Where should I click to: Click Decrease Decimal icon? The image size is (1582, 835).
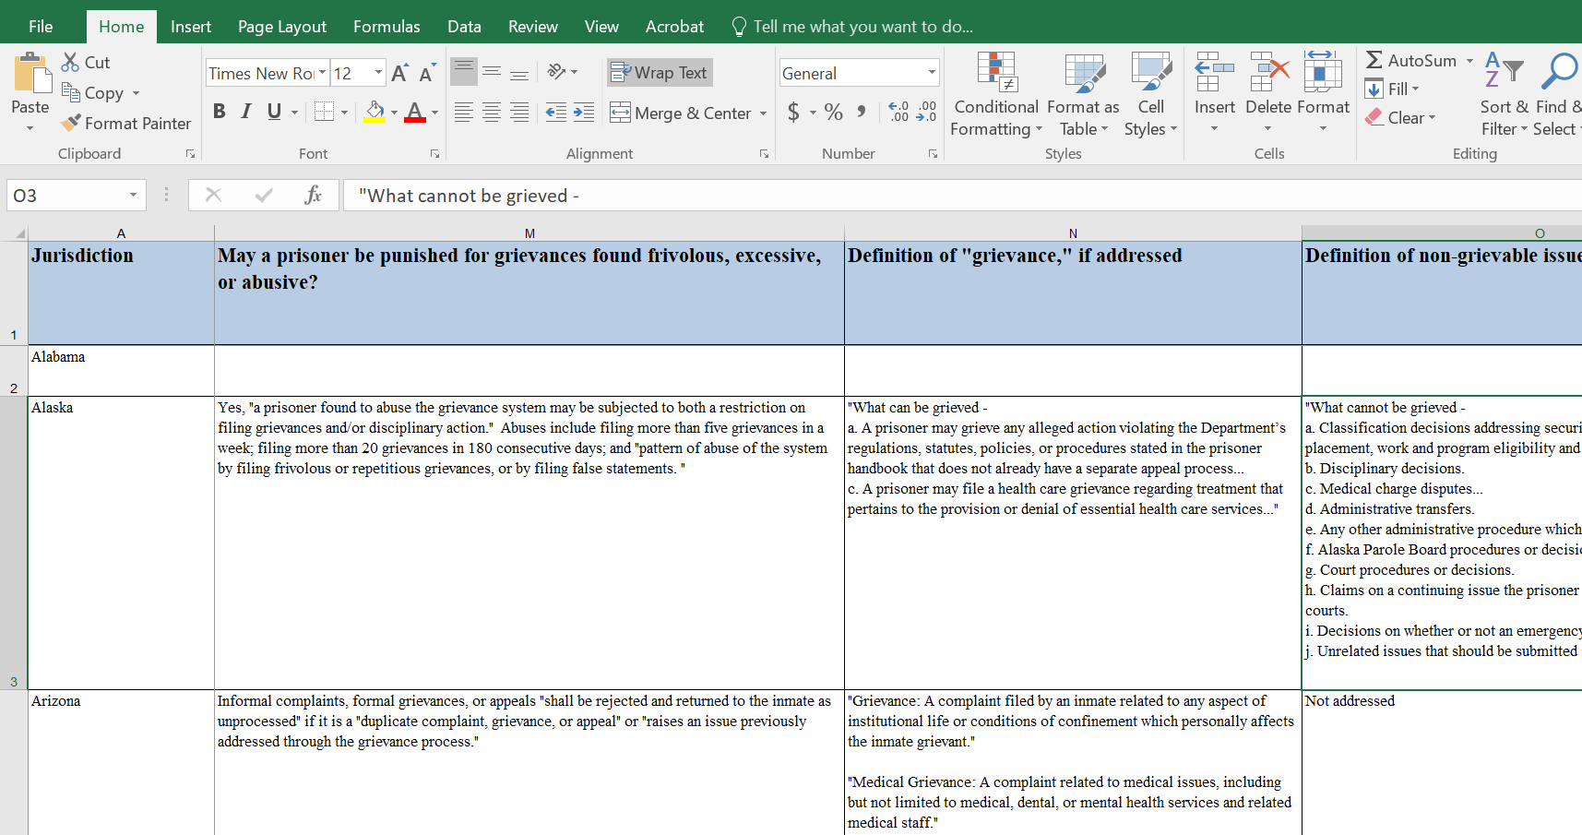coord(926,113)
